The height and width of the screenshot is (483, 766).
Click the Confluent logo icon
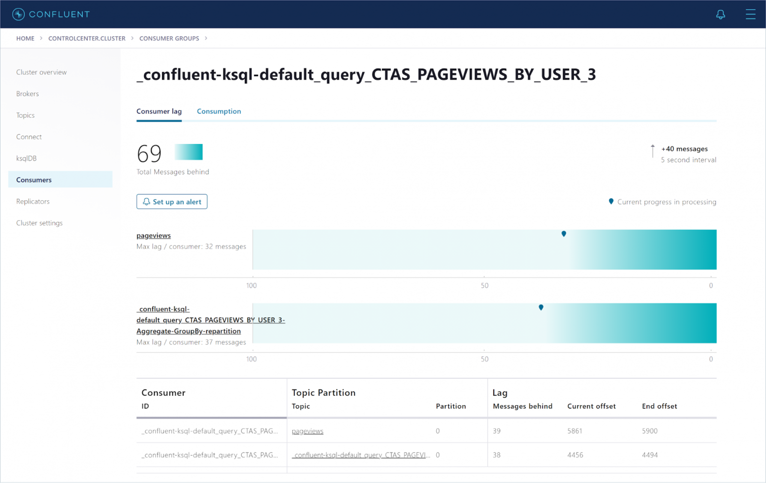click(x=18, y=14)
